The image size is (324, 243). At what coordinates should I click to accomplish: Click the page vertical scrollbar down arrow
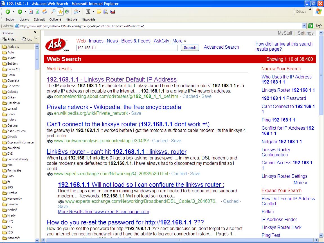[x=321, y=235]
